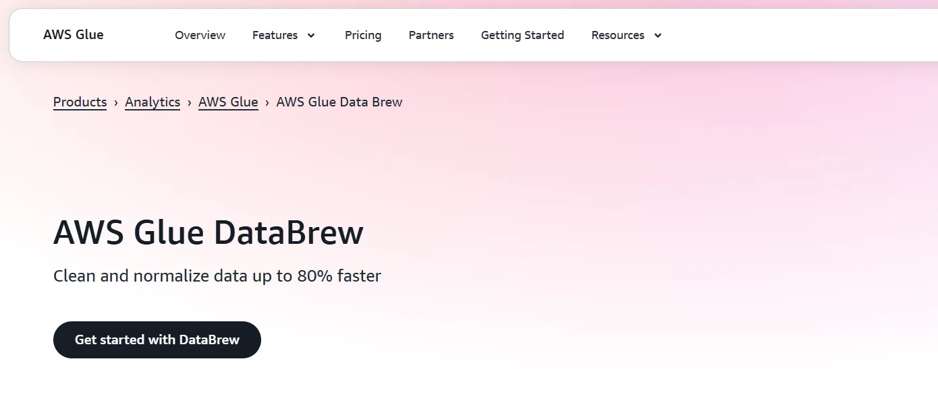Expand the Resources dropdown
This screenshot has height=419, width=938.
click(618, 35)
